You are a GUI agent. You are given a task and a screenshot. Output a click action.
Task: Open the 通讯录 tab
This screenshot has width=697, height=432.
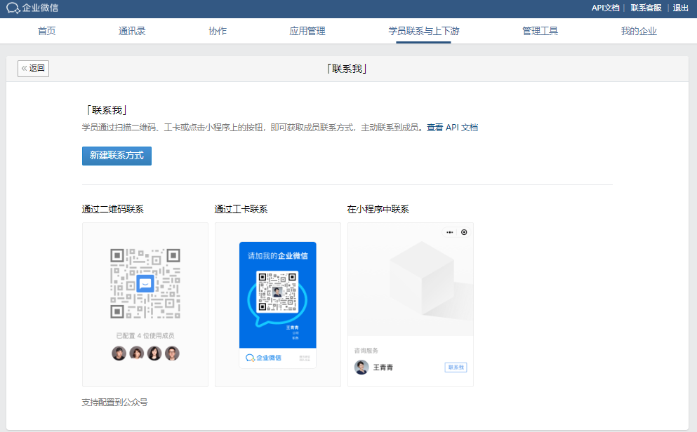[x=132, y=31]
